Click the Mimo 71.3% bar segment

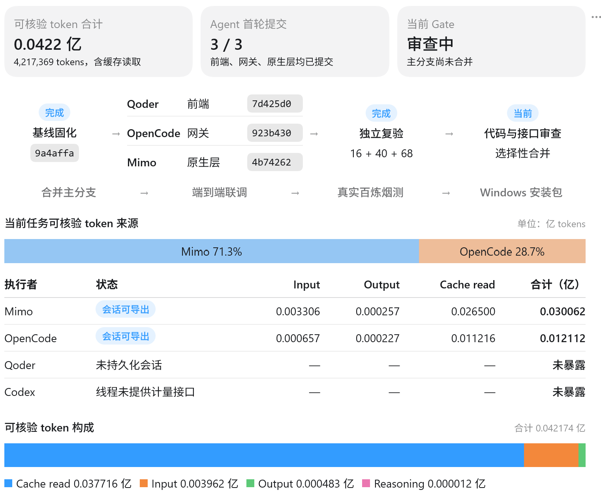click(x=212, y=251)
